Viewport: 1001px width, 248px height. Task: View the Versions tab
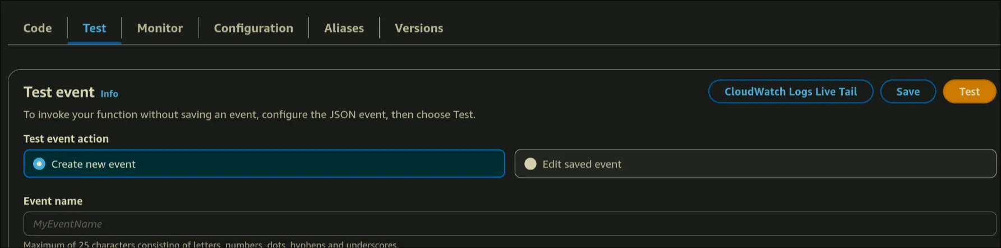[x=419, y=28]
